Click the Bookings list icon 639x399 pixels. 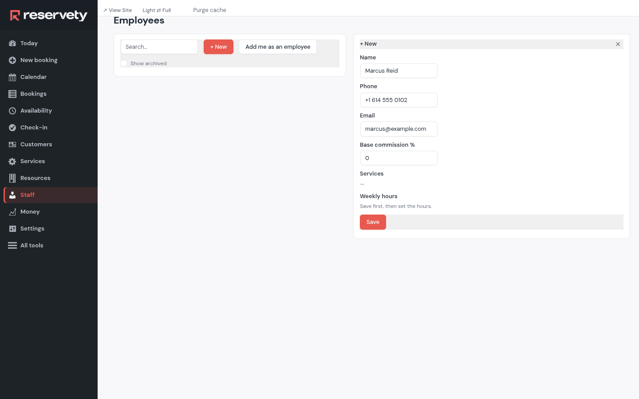pos(12,94)
